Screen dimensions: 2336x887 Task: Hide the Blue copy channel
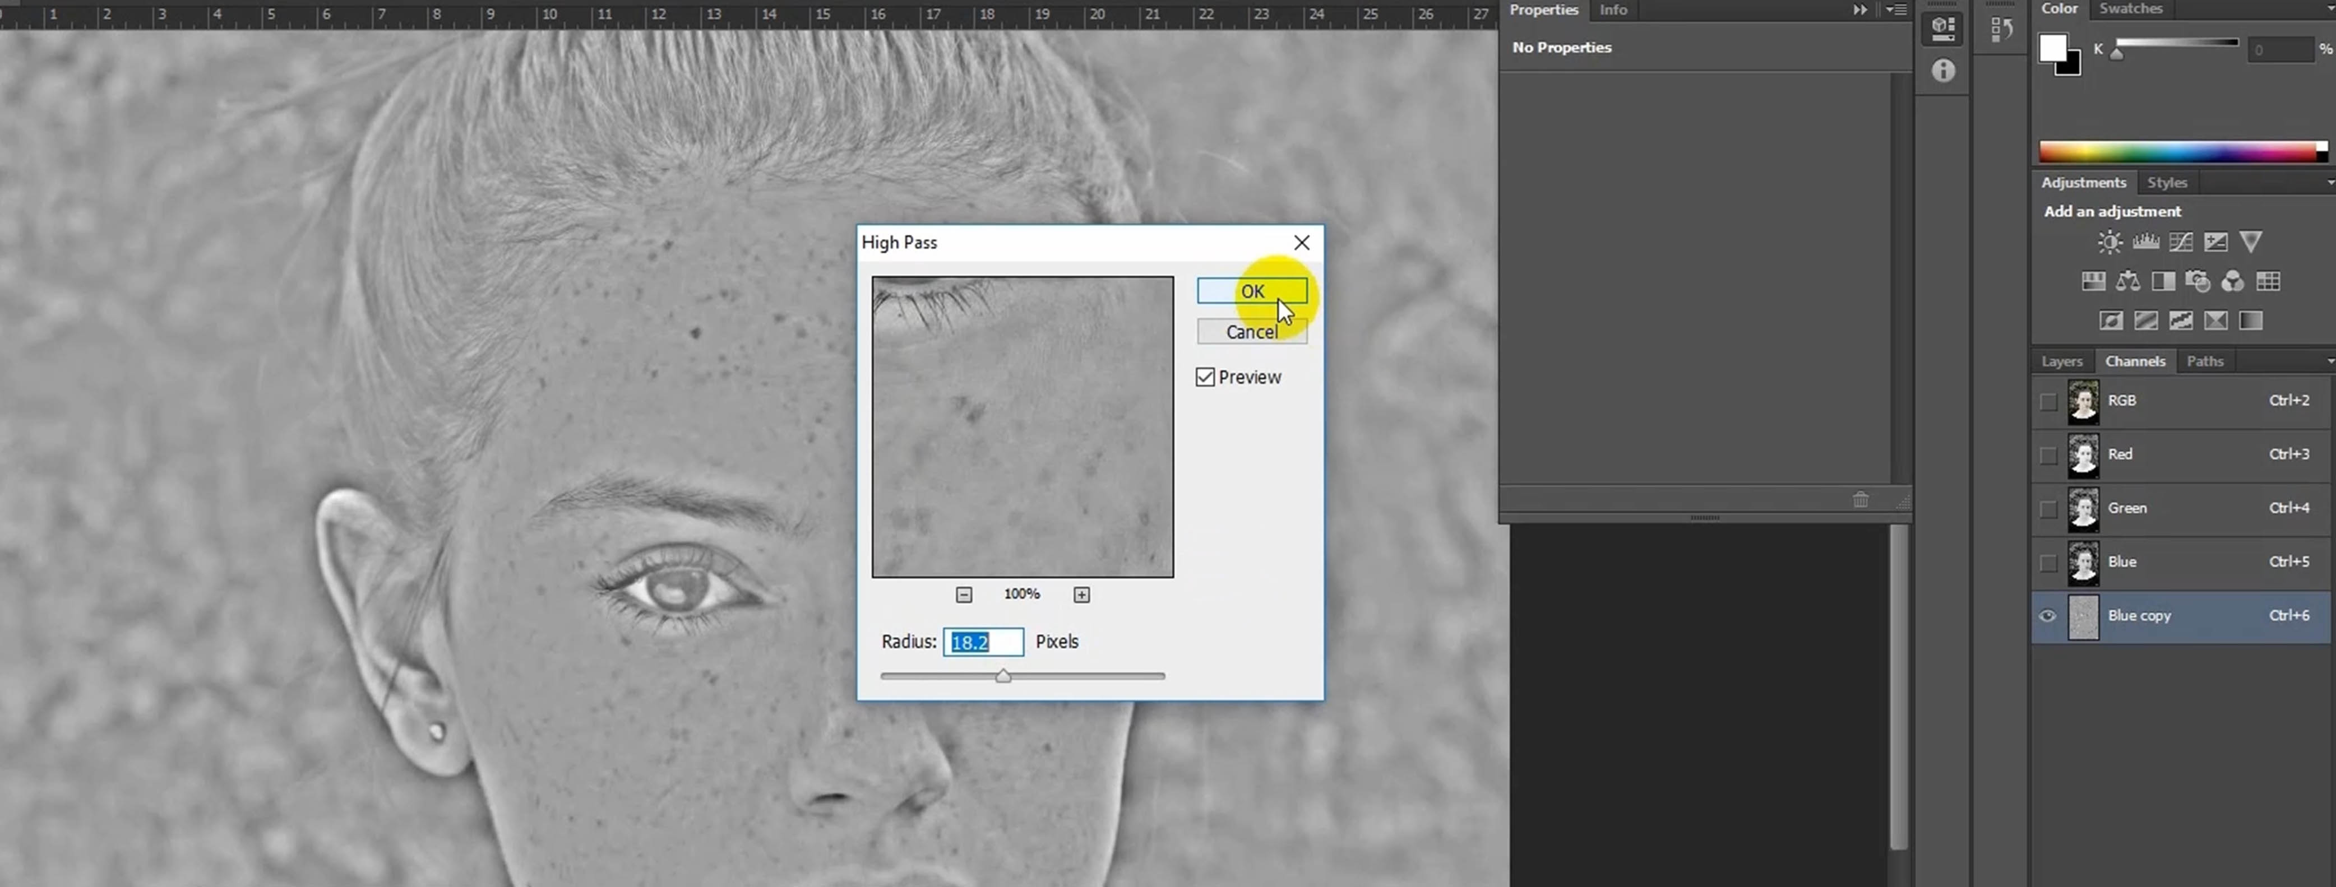click(2048, 616)
